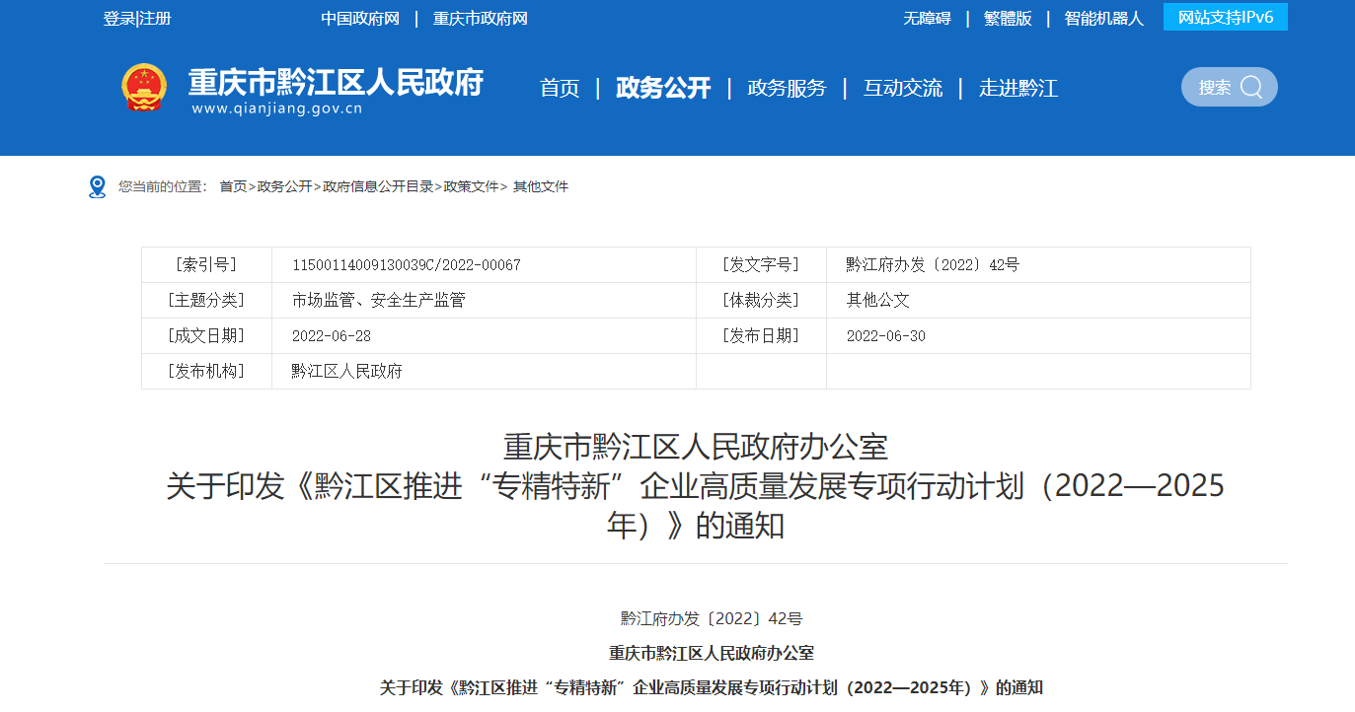Click the 网站支持IPv6 badge
Screen dimensions: 1355x712
1225,18
